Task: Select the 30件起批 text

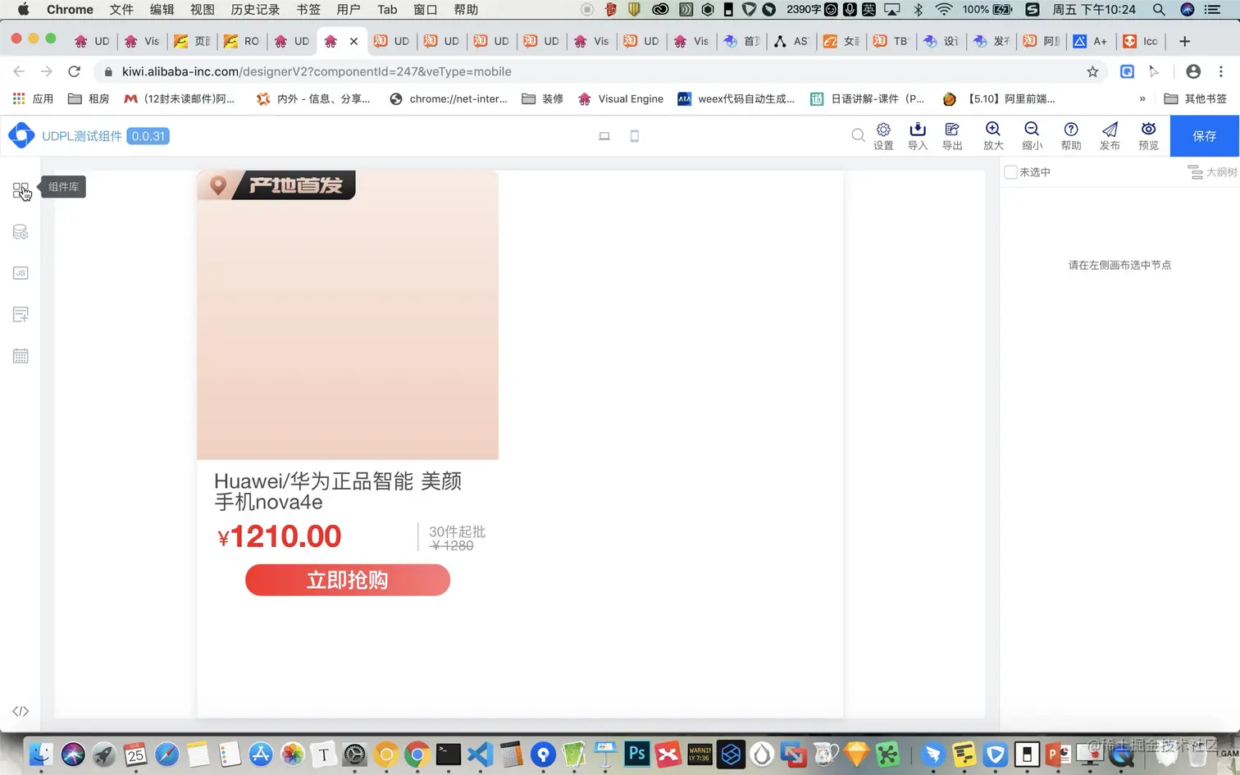Action: click(457, 531)
